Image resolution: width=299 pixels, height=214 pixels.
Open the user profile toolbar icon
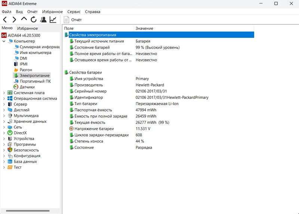click(43, 19)
